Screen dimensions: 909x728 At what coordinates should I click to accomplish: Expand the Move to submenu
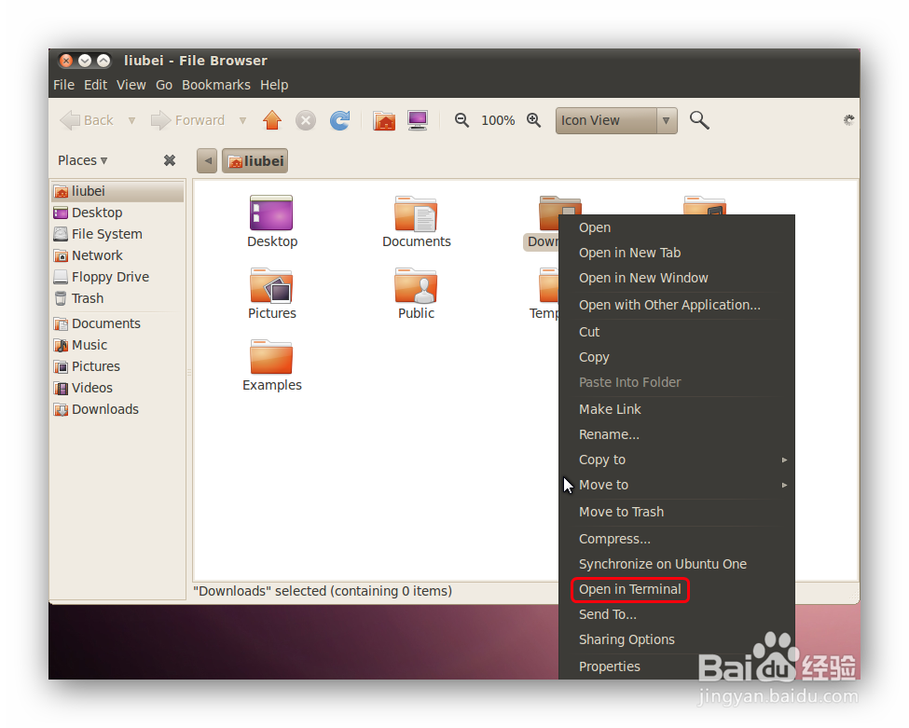[x=677, y=485]
